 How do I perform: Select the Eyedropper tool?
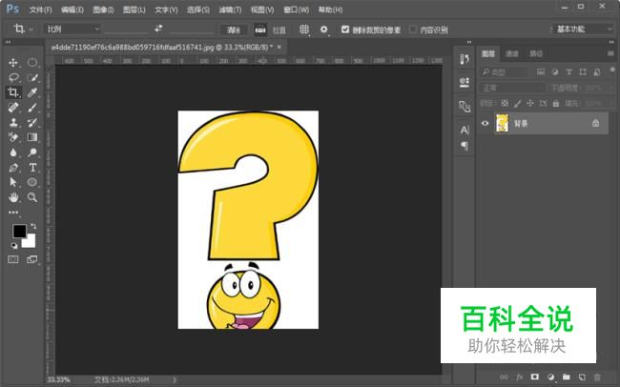[32, 92]
